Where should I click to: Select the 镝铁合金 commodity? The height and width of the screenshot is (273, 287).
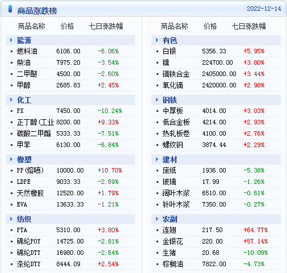coord(176,74)
